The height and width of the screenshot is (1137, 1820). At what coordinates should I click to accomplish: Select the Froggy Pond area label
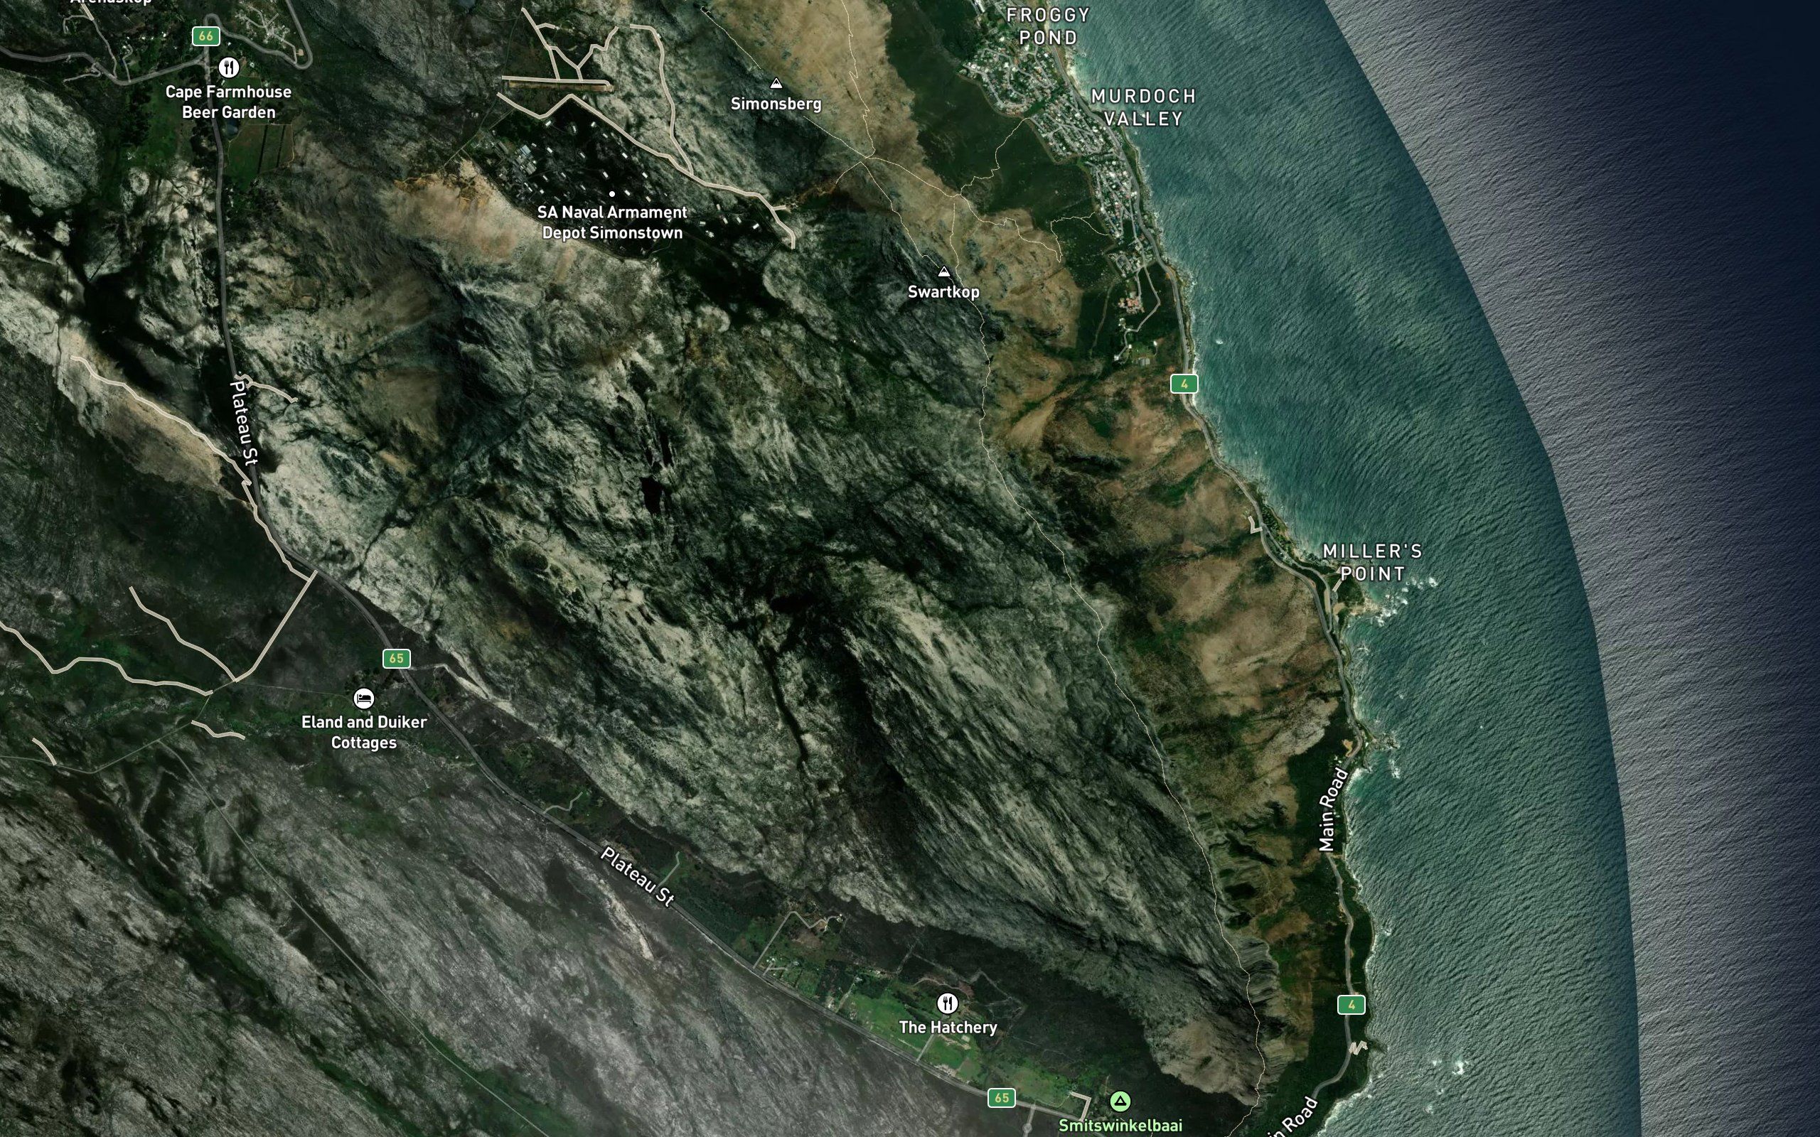[1049, 26]
